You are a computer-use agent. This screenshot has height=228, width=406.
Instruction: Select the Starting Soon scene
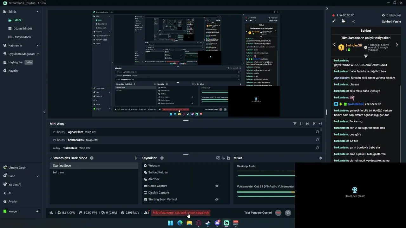point(94,166)
